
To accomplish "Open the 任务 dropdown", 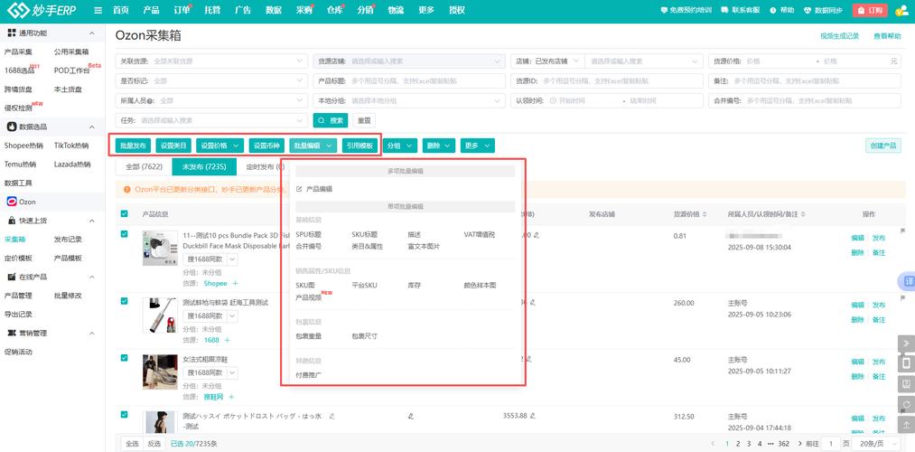I will [211, 120].
